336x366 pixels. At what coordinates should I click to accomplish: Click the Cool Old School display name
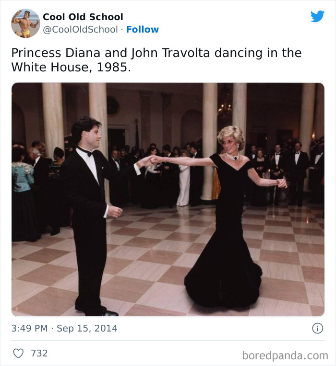[83, 17]
